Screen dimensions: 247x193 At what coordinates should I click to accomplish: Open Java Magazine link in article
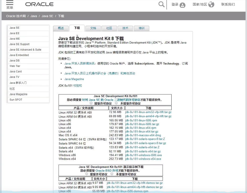(x=74, y=79)
